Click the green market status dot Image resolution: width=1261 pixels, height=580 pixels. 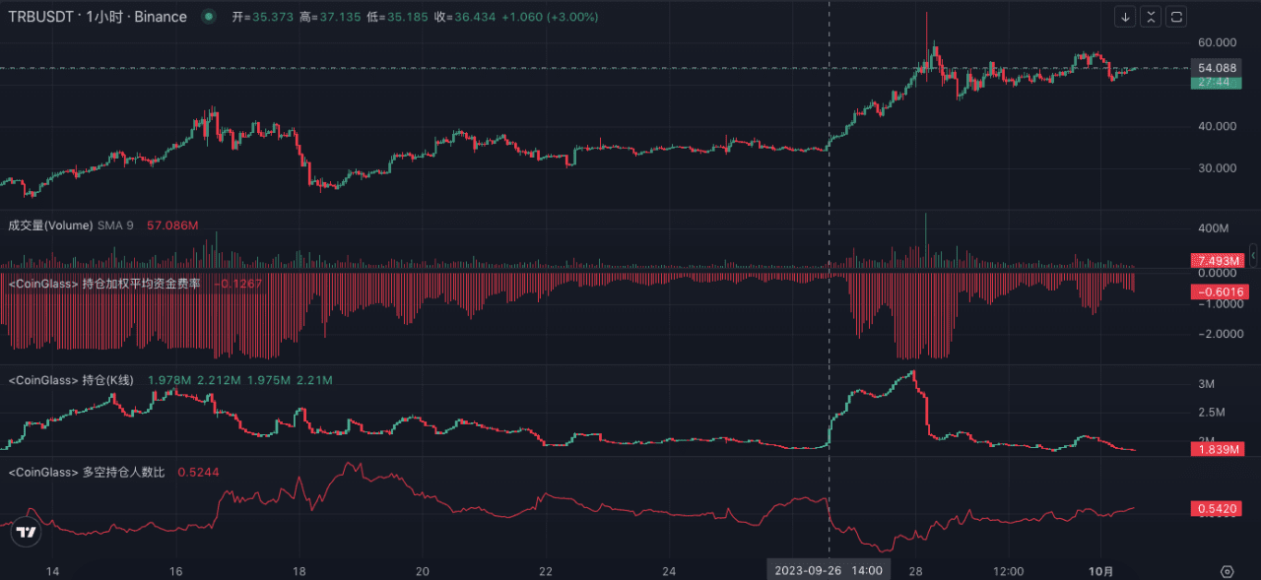[x=208, y=17]
